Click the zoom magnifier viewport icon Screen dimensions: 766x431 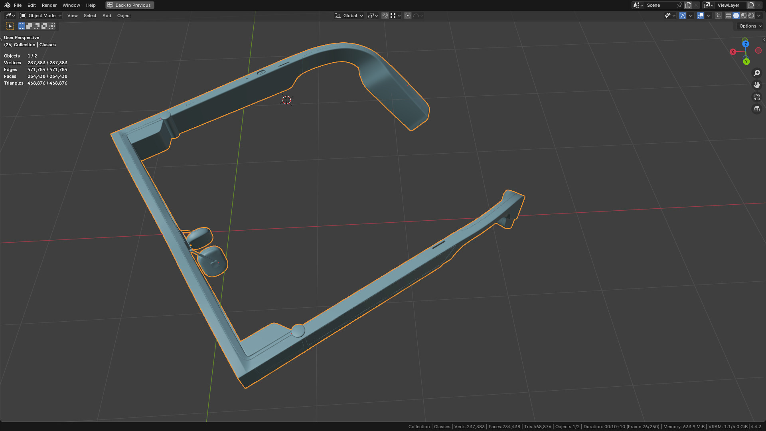click(756, 73)
